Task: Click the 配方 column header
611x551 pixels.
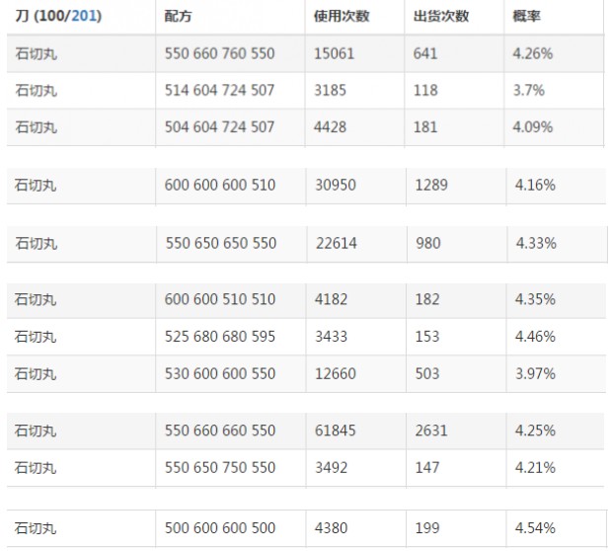Action: click(178, 17)
